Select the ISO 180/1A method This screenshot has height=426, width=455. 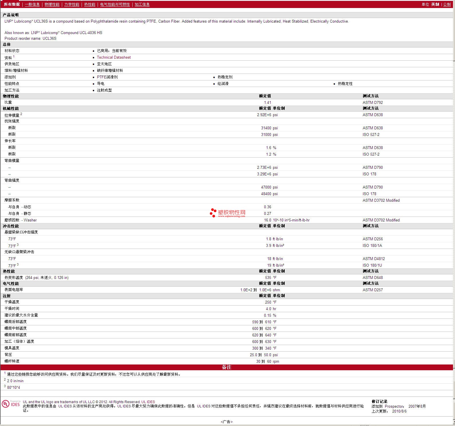pyautogui.click(x=372, y=245)
